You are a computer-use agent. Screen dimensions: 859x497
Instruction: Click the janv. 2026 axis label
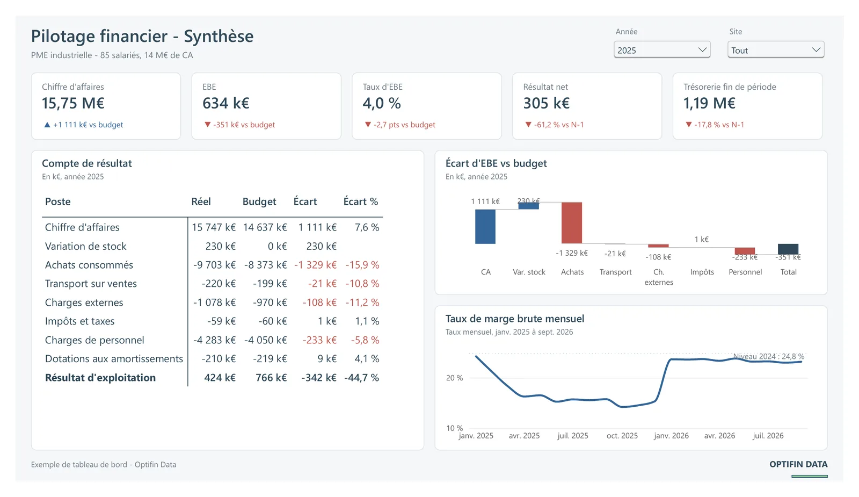click(x=671, y=436)
